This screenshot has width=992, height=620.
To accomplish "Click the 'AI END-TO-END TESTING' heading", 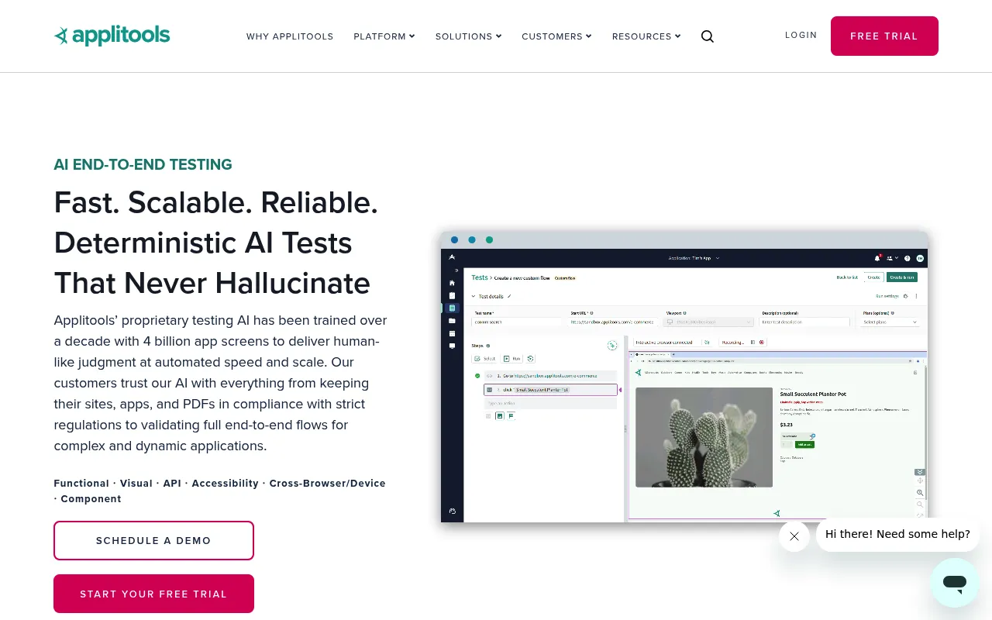I will (x=143, y=164).
